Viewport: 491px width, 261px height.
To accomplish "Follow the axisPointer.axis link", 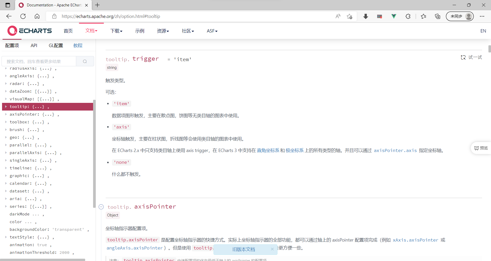I will (395, 150).
